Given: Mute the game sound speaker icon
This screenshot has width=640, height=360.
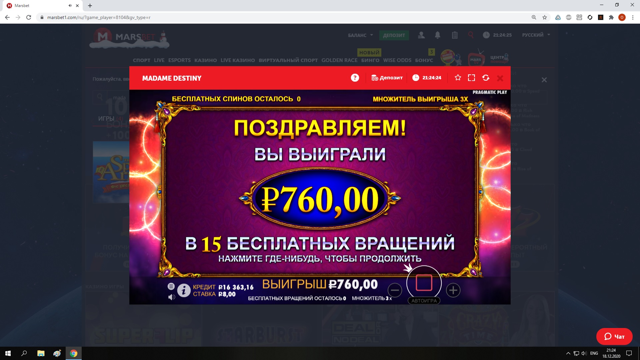Looking at the screenshot, I should pyautogui.click(x=171, y=297).
